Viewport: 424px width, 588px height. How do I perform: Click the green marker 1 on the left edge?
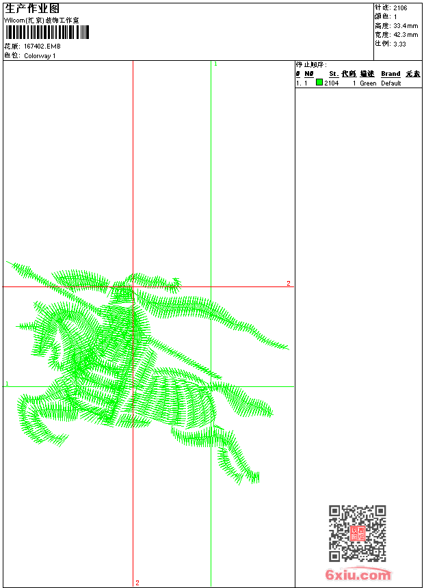coord(8,384)
